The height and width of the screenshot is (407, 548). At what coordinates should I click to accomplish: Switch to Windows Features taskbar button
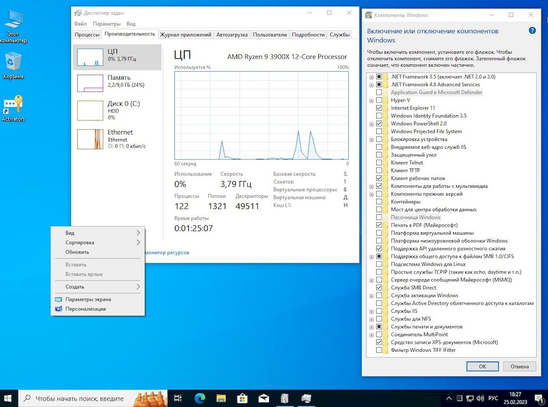point(285,398)
